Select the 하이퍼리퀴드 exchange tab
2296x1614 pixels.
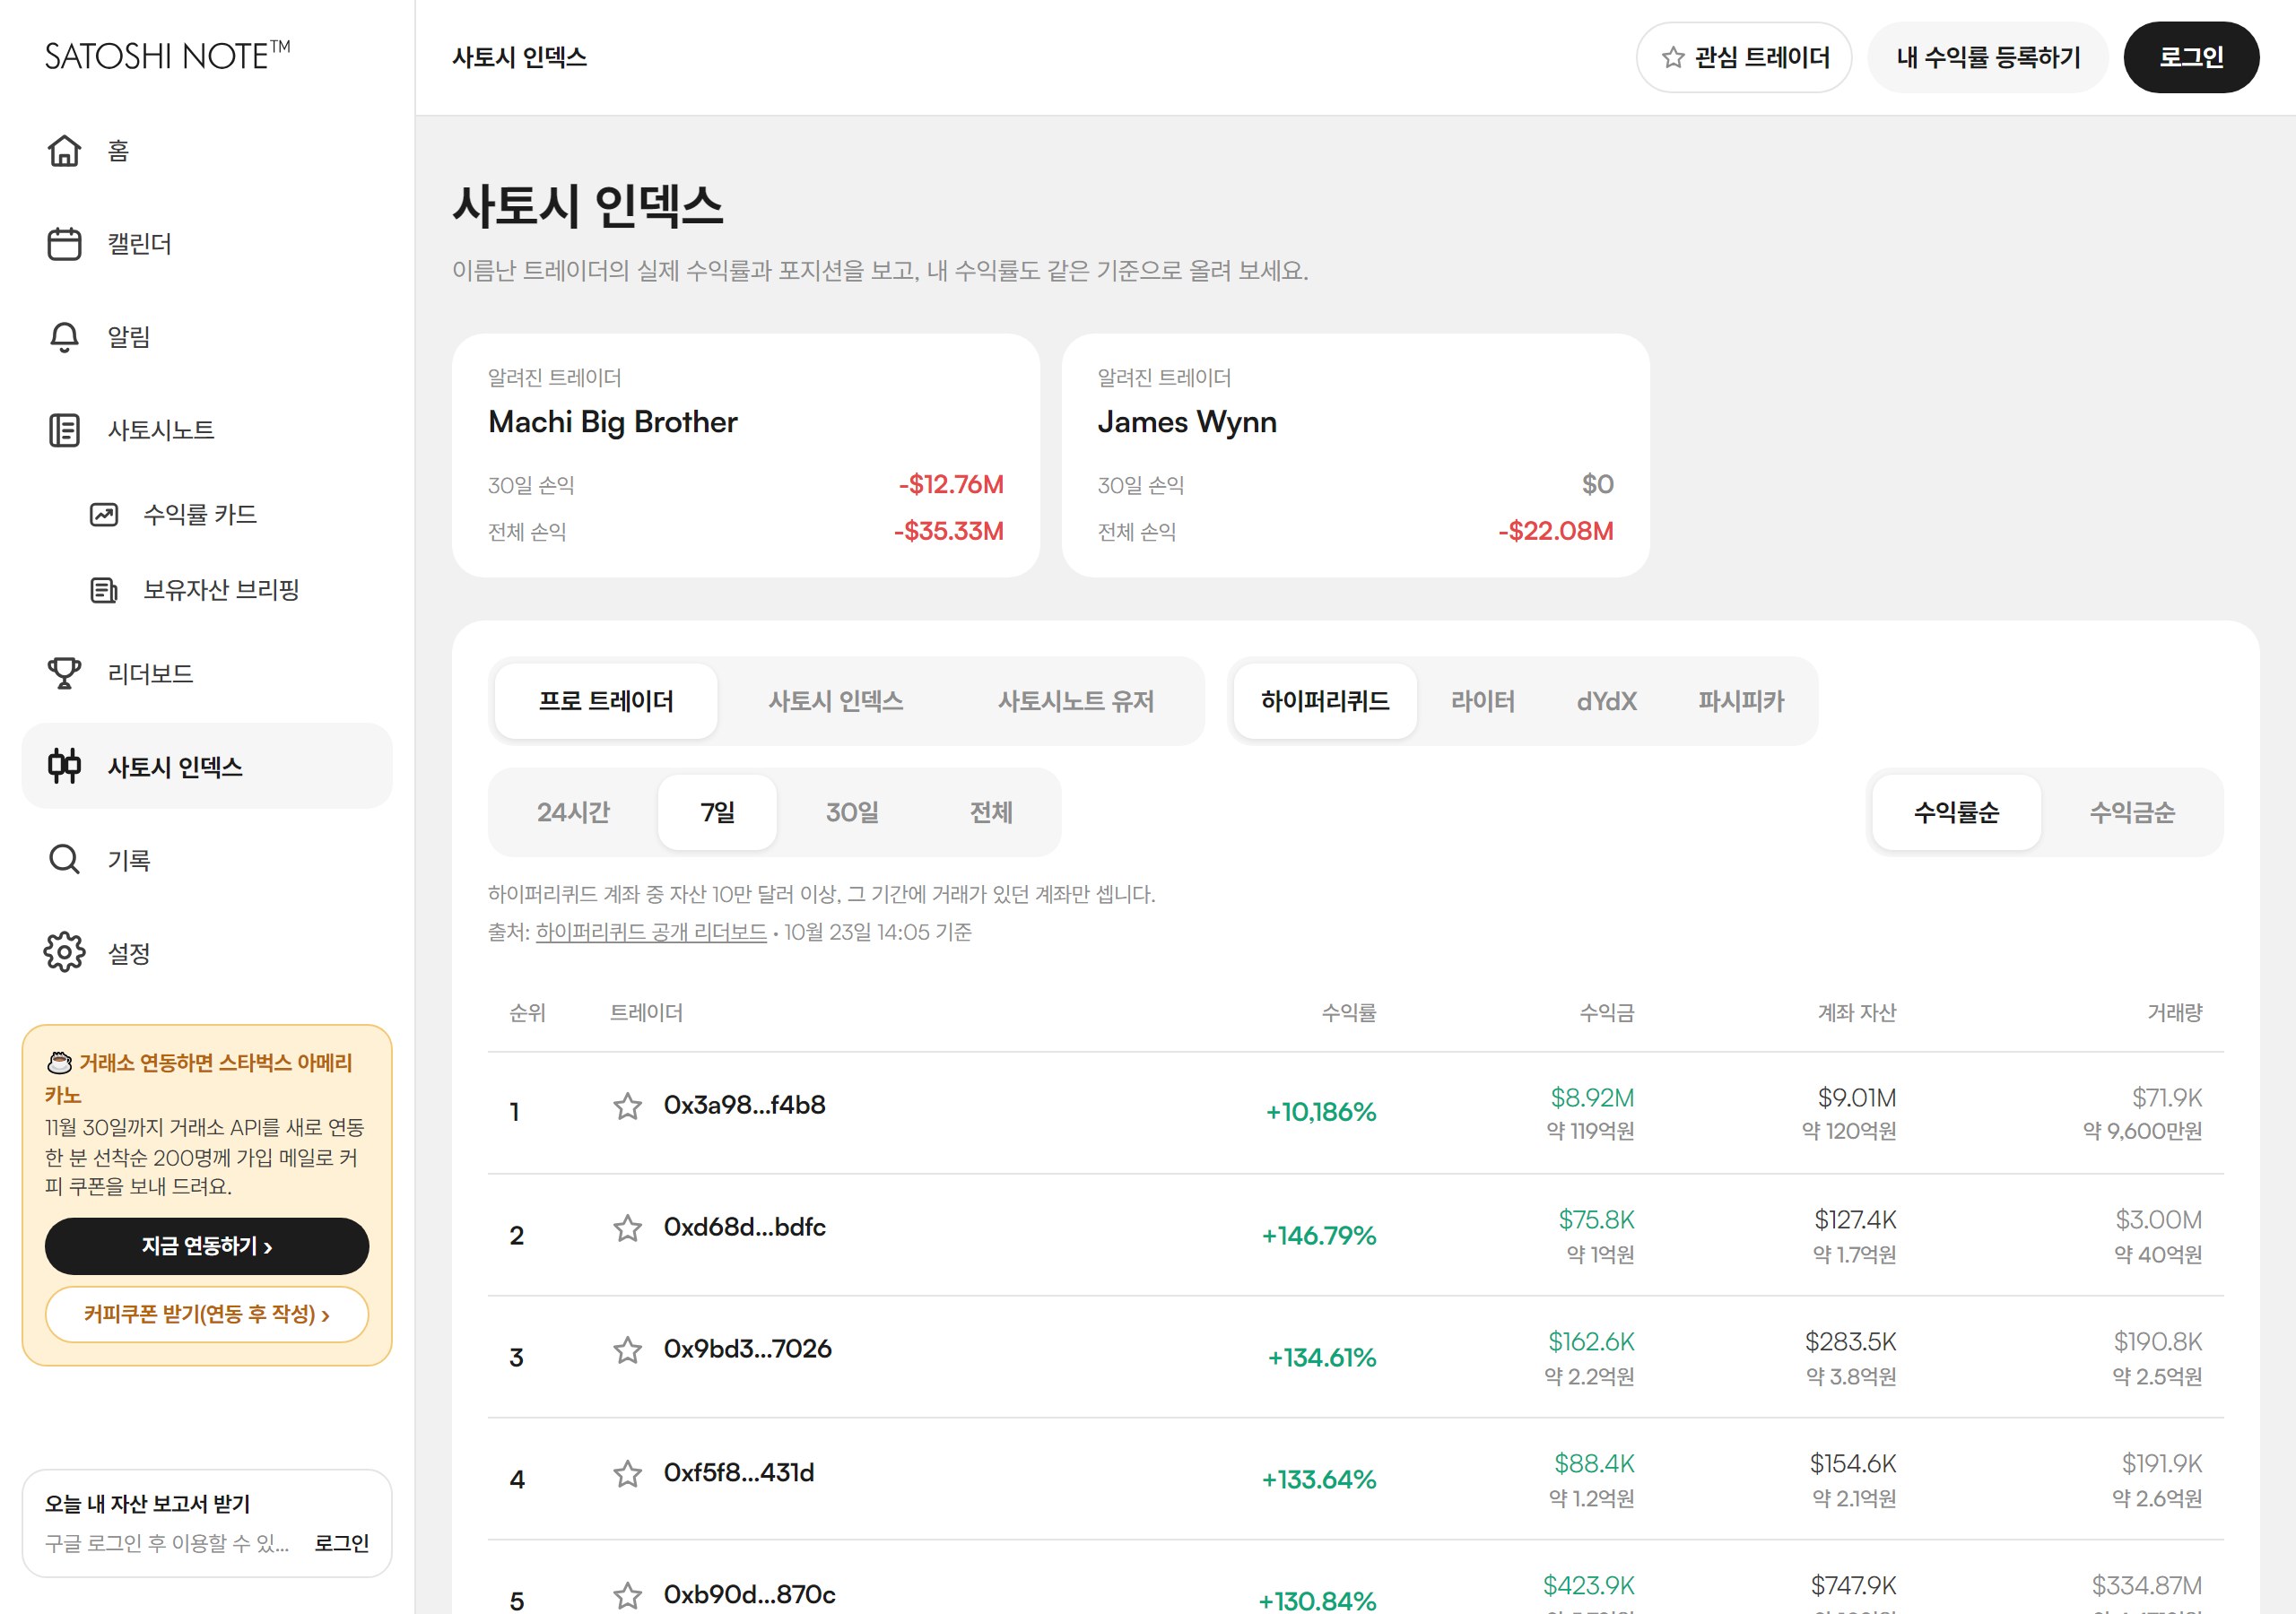click(x=1325, y=701)
